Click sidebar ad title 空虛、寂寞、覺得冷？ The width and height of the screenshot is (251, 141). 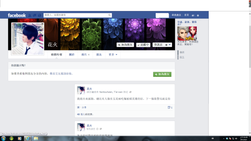(187, 23)
